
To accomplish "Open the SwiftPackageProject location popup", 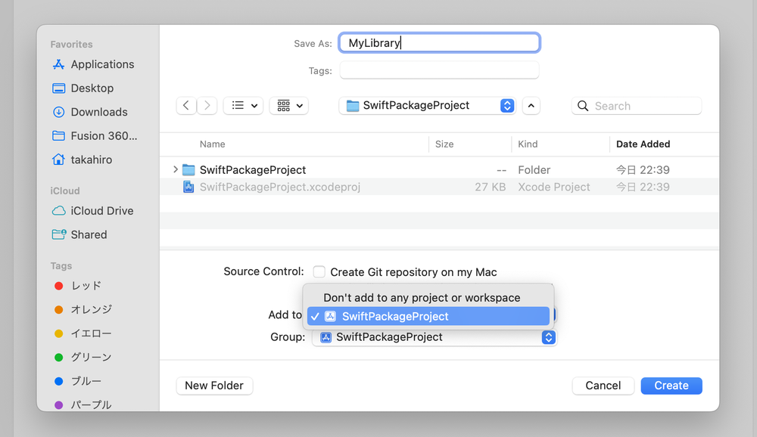I will coord(426,106).
